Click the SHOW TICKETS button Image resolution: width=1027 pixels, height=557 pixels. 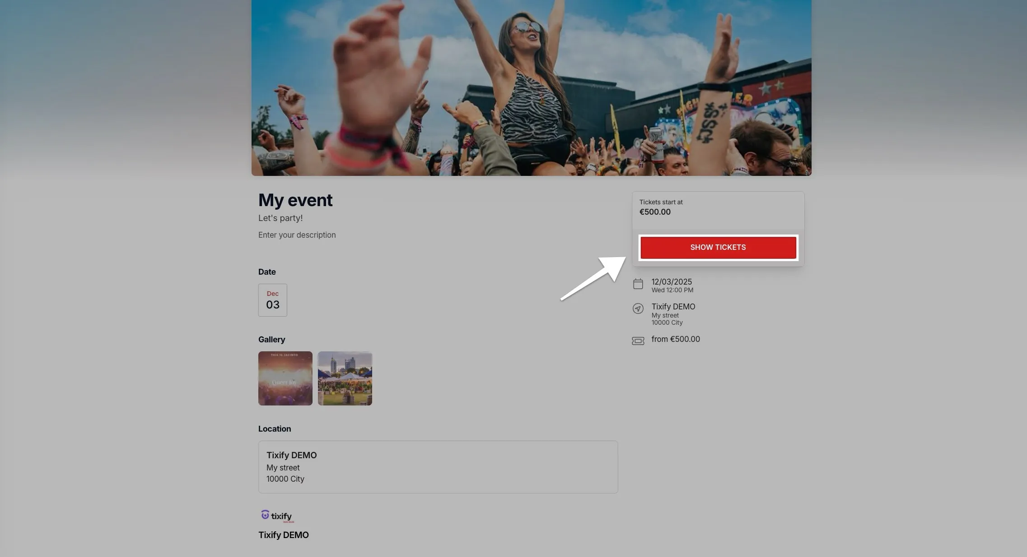click(x=718, y=247)
